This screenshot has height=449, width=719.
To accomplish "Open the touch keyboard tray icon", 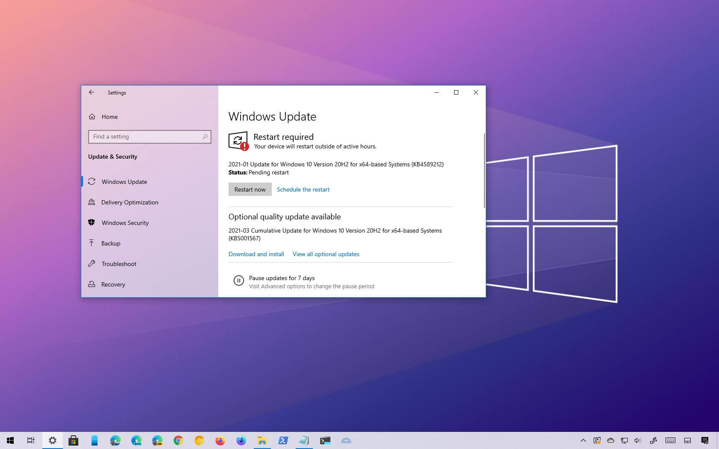I will (670, 440).
